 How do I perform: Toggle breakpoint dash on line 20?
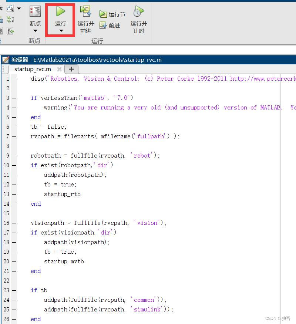point(14,261)
